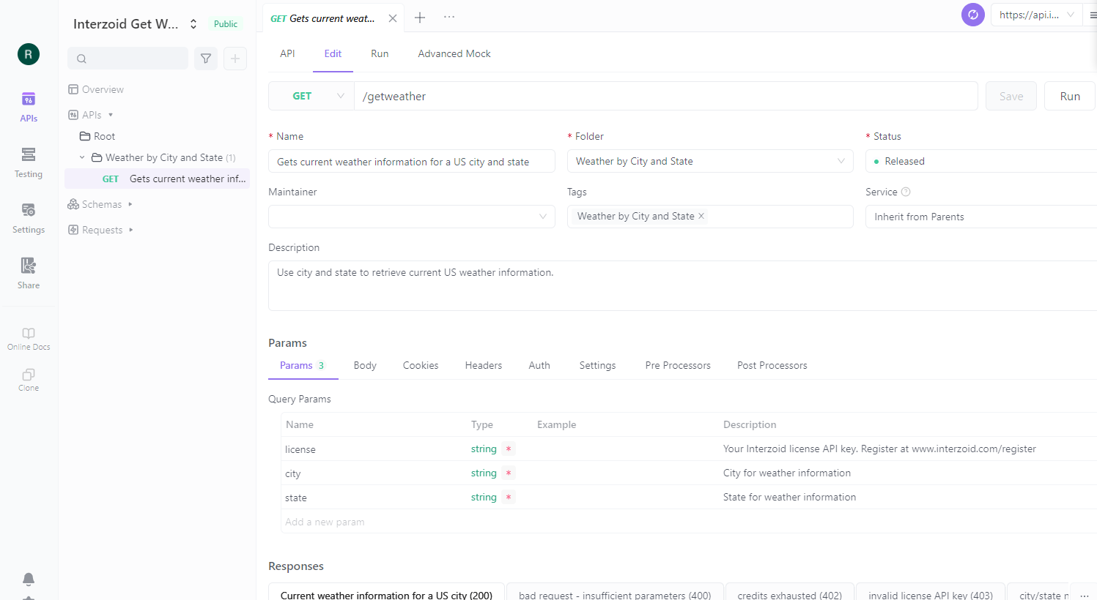The width and height of the screenshot is (1097, 600).
Task: Toggle required asterisk for state param
Action: click(x=509, y=497)
